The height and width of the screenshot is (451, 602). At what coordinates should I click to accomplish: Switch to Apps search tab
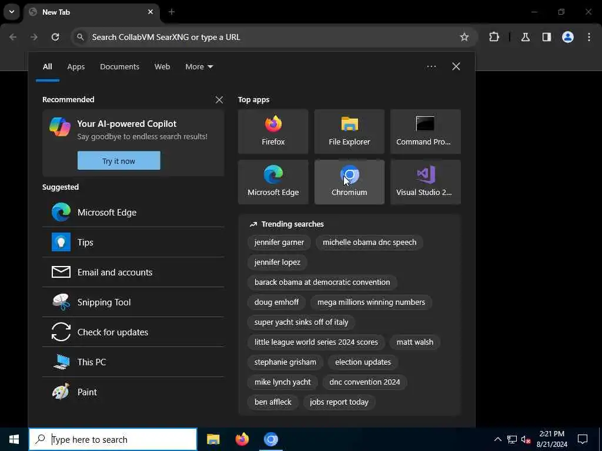click(x=76, y=66)
